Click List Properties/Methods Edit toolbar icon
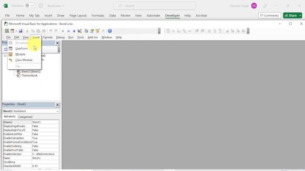Screen dimensions: 305x171 pos(168,31)
